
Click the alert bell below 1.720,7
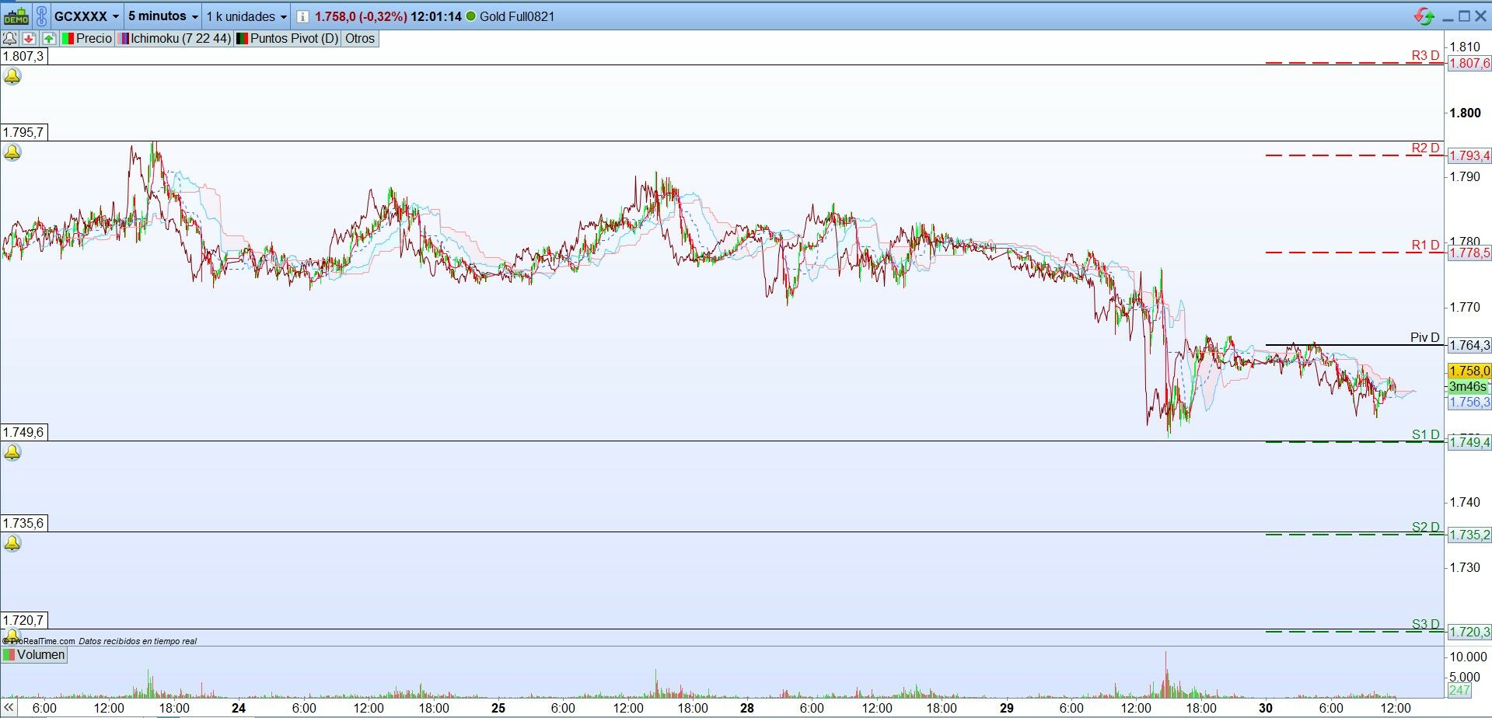(12, 636)
